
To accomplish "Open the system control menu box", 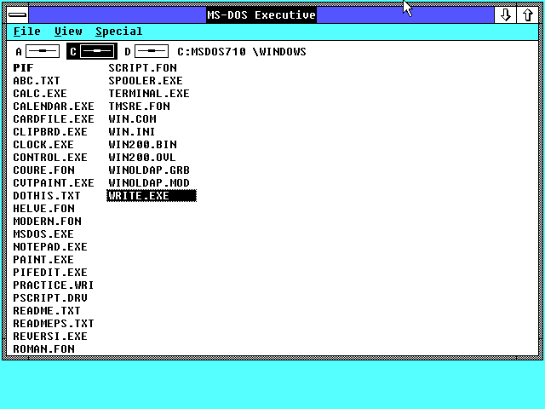I will 18,15.
